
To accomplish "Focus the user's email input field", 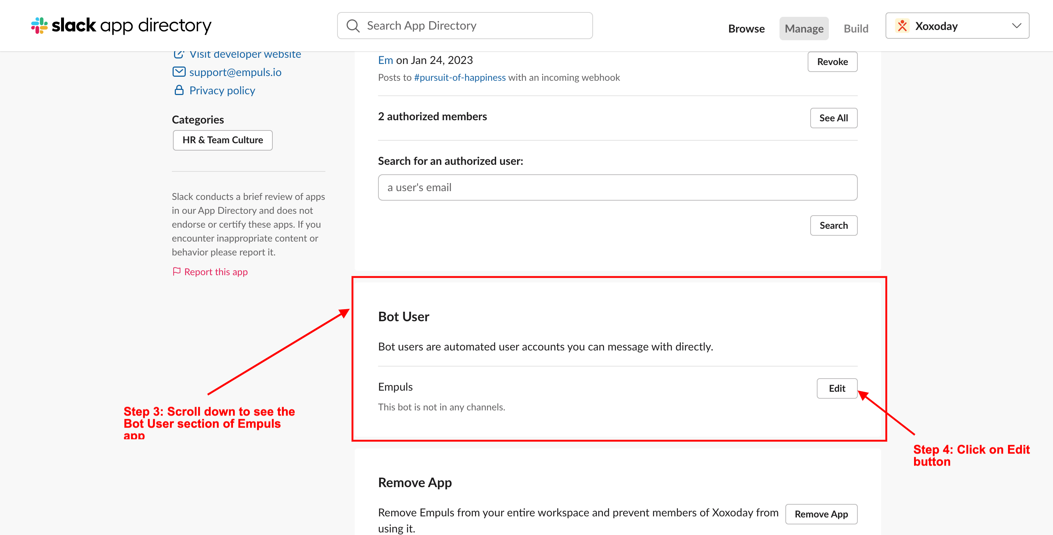I will (617, 187).
